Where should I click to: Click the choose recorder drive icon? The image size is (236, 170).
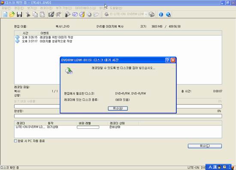[x=152, y=15]
